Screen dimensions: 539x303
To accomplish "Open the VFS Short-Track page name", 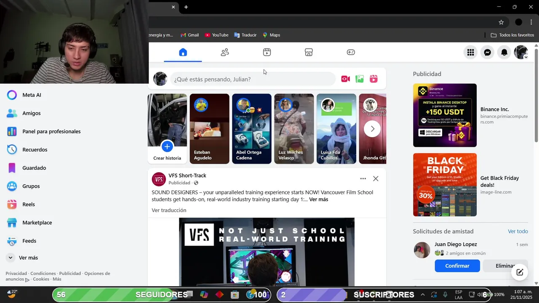I will point(187,175).
